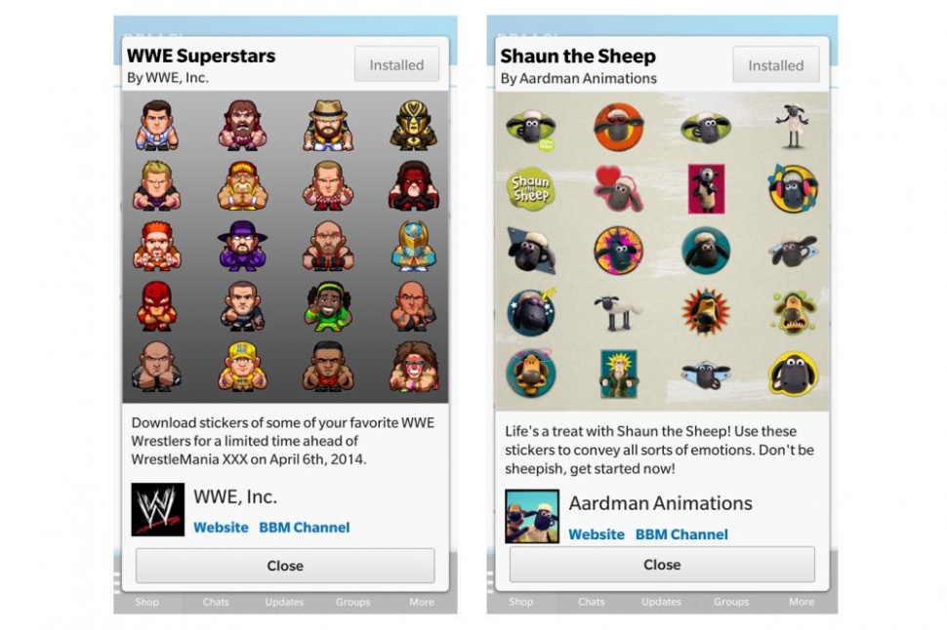Open WWE, Inc. Website link
Screen dimensions: 947x630
click(x=221, y=528)
